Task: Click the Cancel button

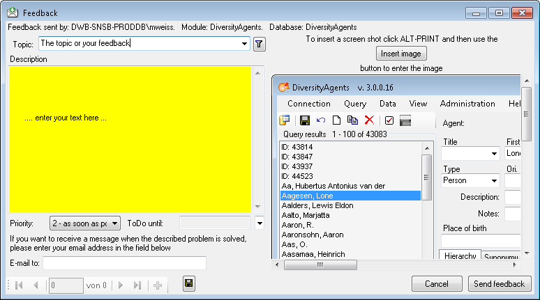Action: tap(437, 284)
